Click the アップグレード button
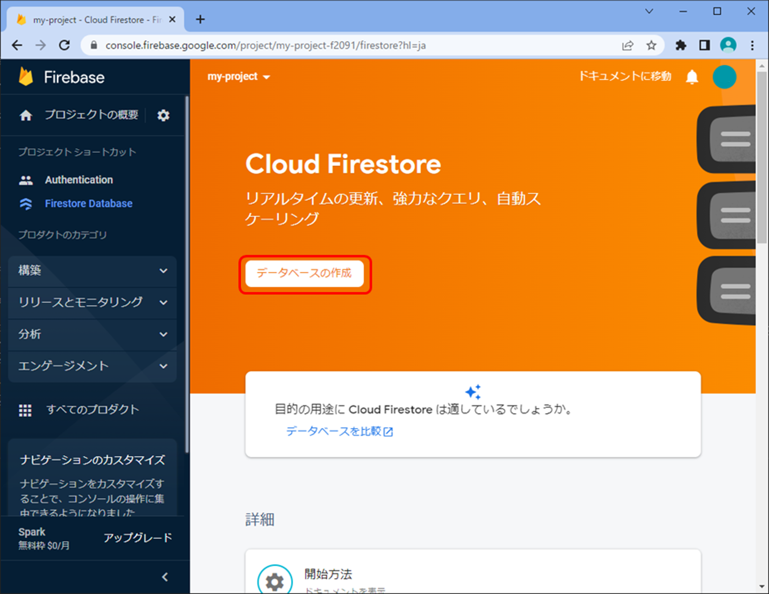Viewport: 769px width, 594px height. 138,538
